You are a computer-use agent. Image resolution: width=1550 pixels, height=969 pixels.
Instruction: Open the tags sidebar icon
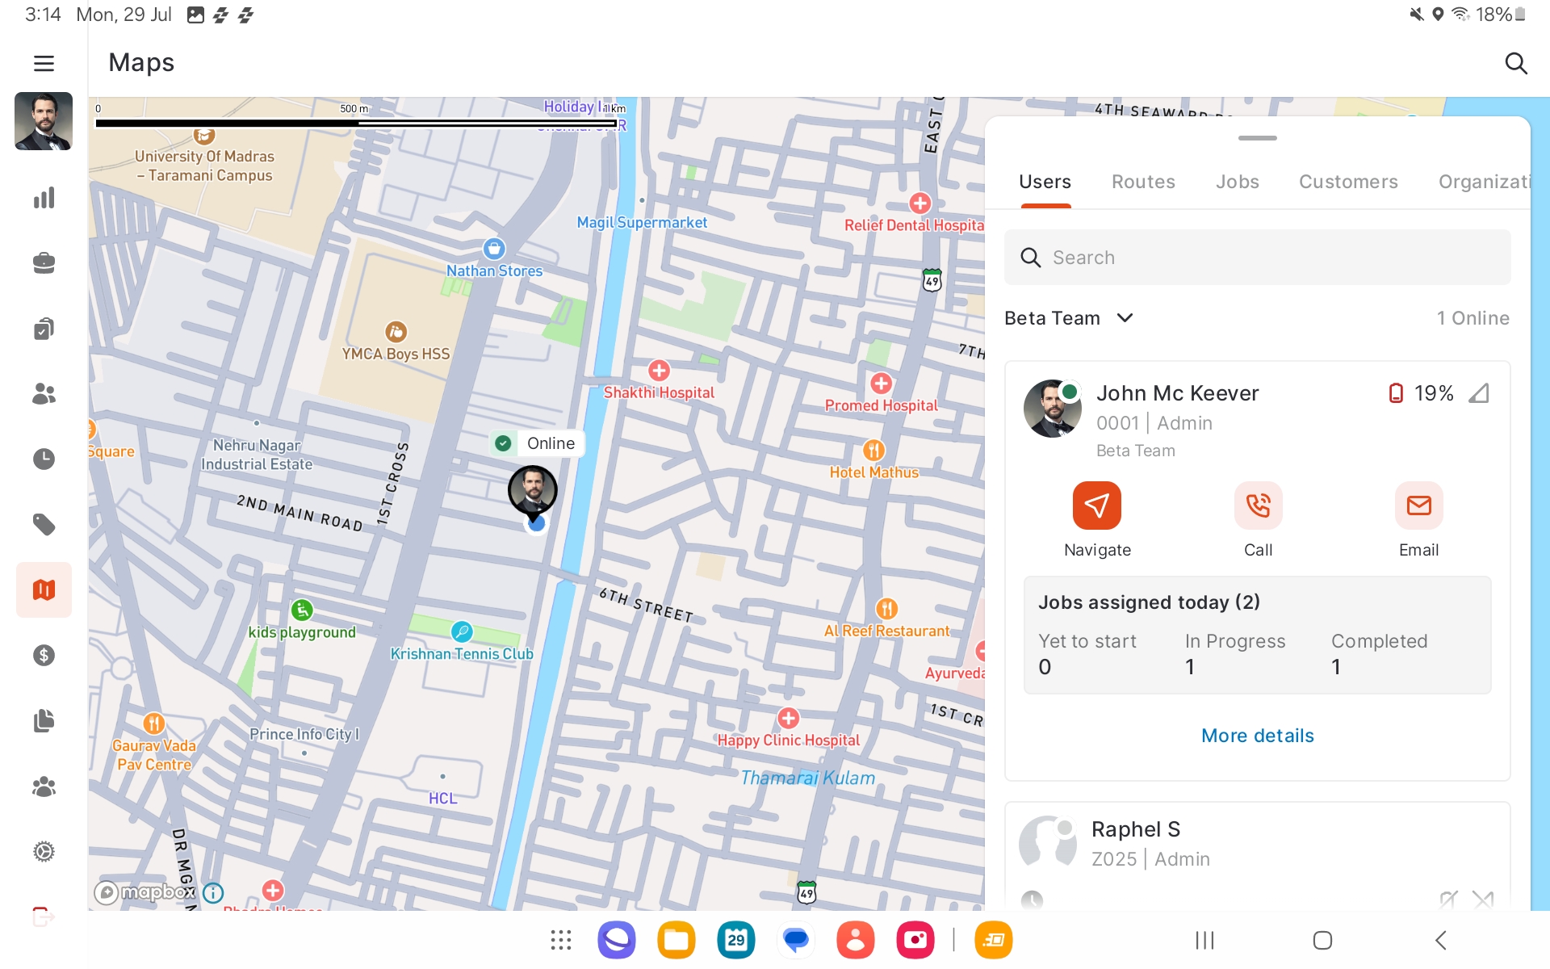coord(44,525)
